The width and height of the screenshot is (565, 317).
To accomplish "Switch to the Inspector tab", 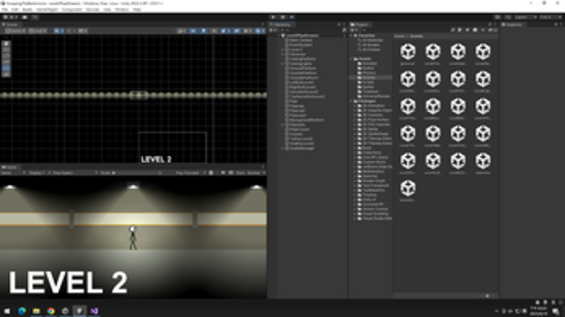I will tap(513, 24).
